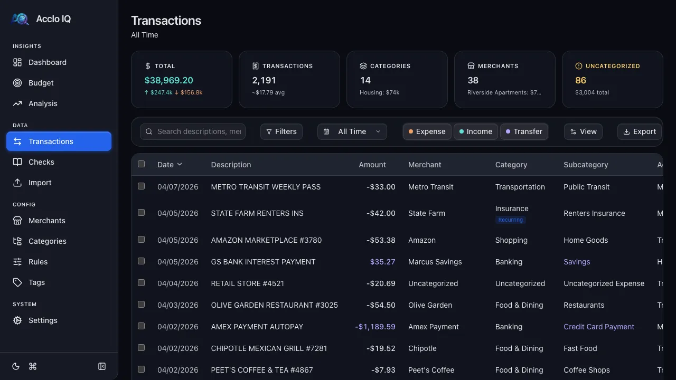Open the Dashboard menu item
Viewport: 676px width, 380px height.
click(59, 62)
